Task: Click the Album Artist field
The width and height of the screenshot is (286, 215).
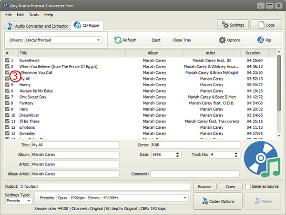Action: click(x=75, y=174)
